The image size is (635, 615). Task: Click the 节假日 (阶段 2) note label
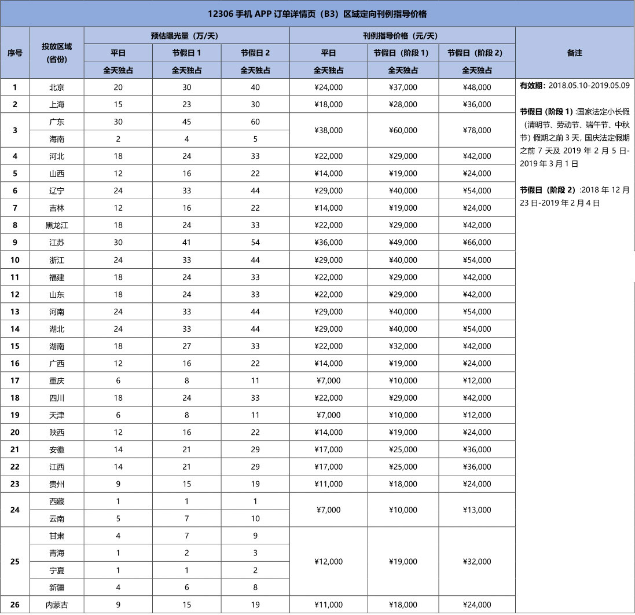tap(548, 189)
